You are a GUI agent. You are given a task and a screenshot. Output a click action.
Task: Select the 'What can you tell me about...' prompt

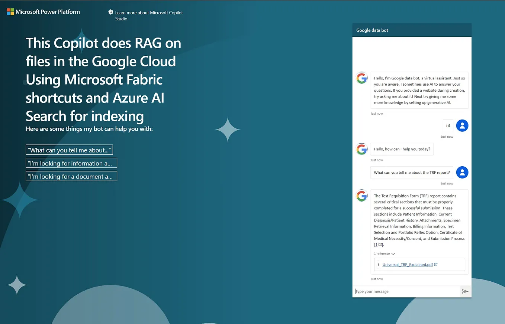tap(69, 150)
